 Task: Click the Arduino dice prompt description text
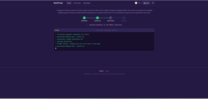coord(104,12)
